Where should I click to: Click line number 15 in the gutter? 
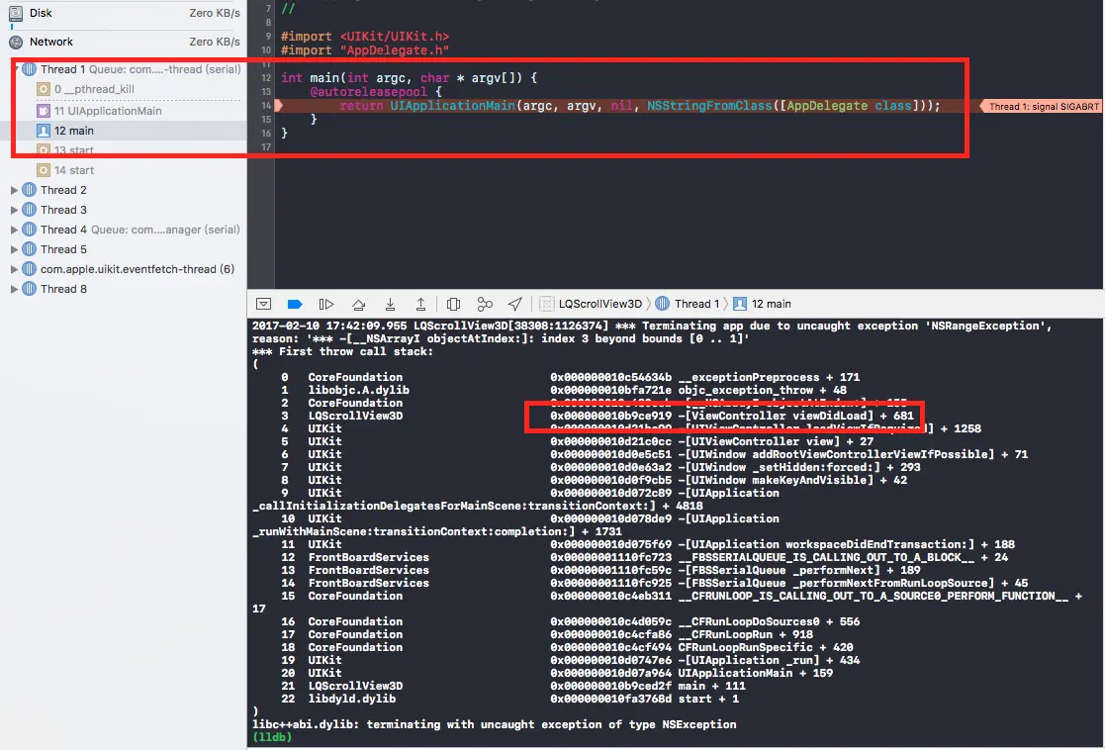(x=266, y=120)
